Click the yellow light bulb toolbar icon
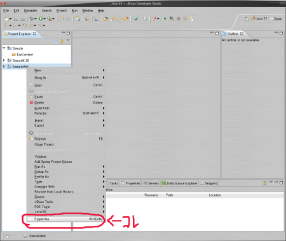This screenshot has height=241, width=286. point(192,18)
